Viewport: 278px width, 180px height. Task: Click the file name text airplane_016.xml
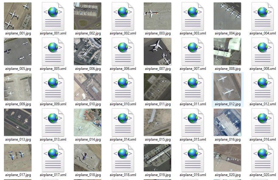263,139
